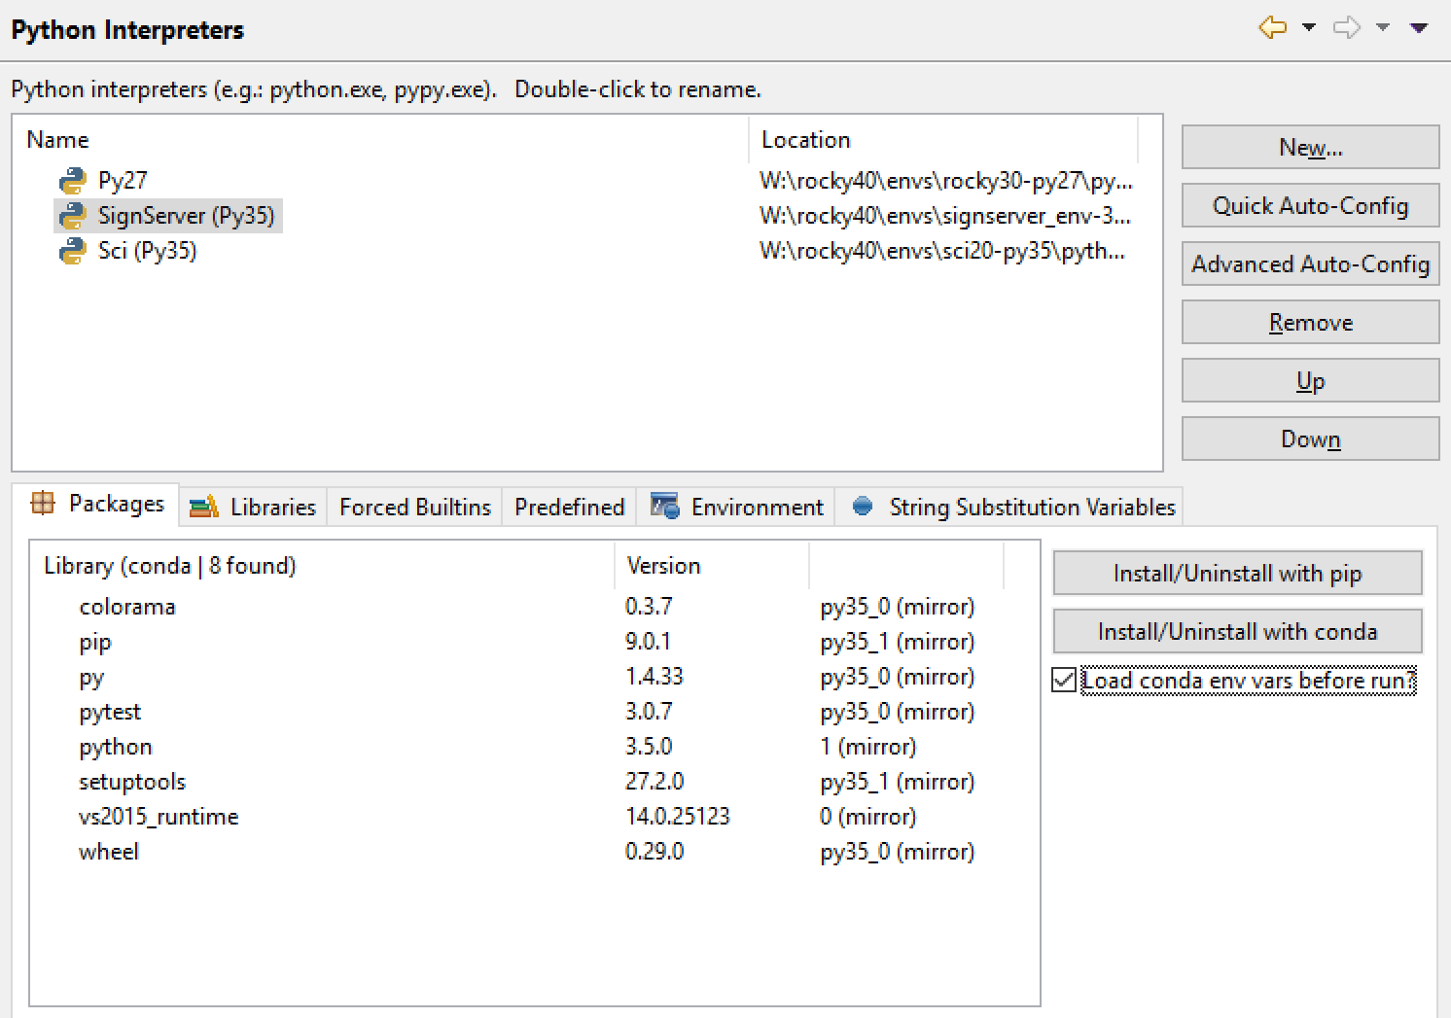Click the vs2015_runtime build '0 (mirror)' cell

pos(868,817)
